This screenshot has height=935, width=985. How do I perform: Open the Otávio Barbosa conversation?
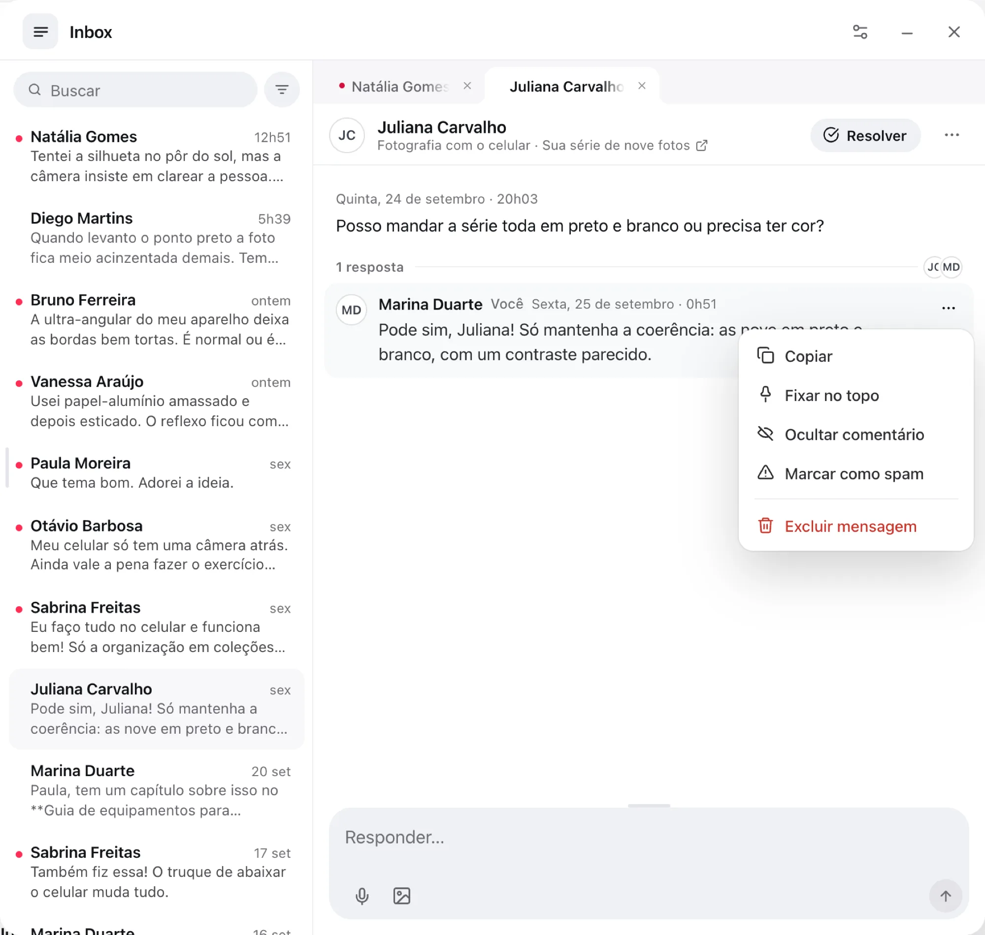(x=157, y=545)
